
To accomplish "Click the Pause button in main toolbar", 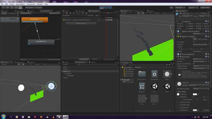I will [x=106, y=8].
